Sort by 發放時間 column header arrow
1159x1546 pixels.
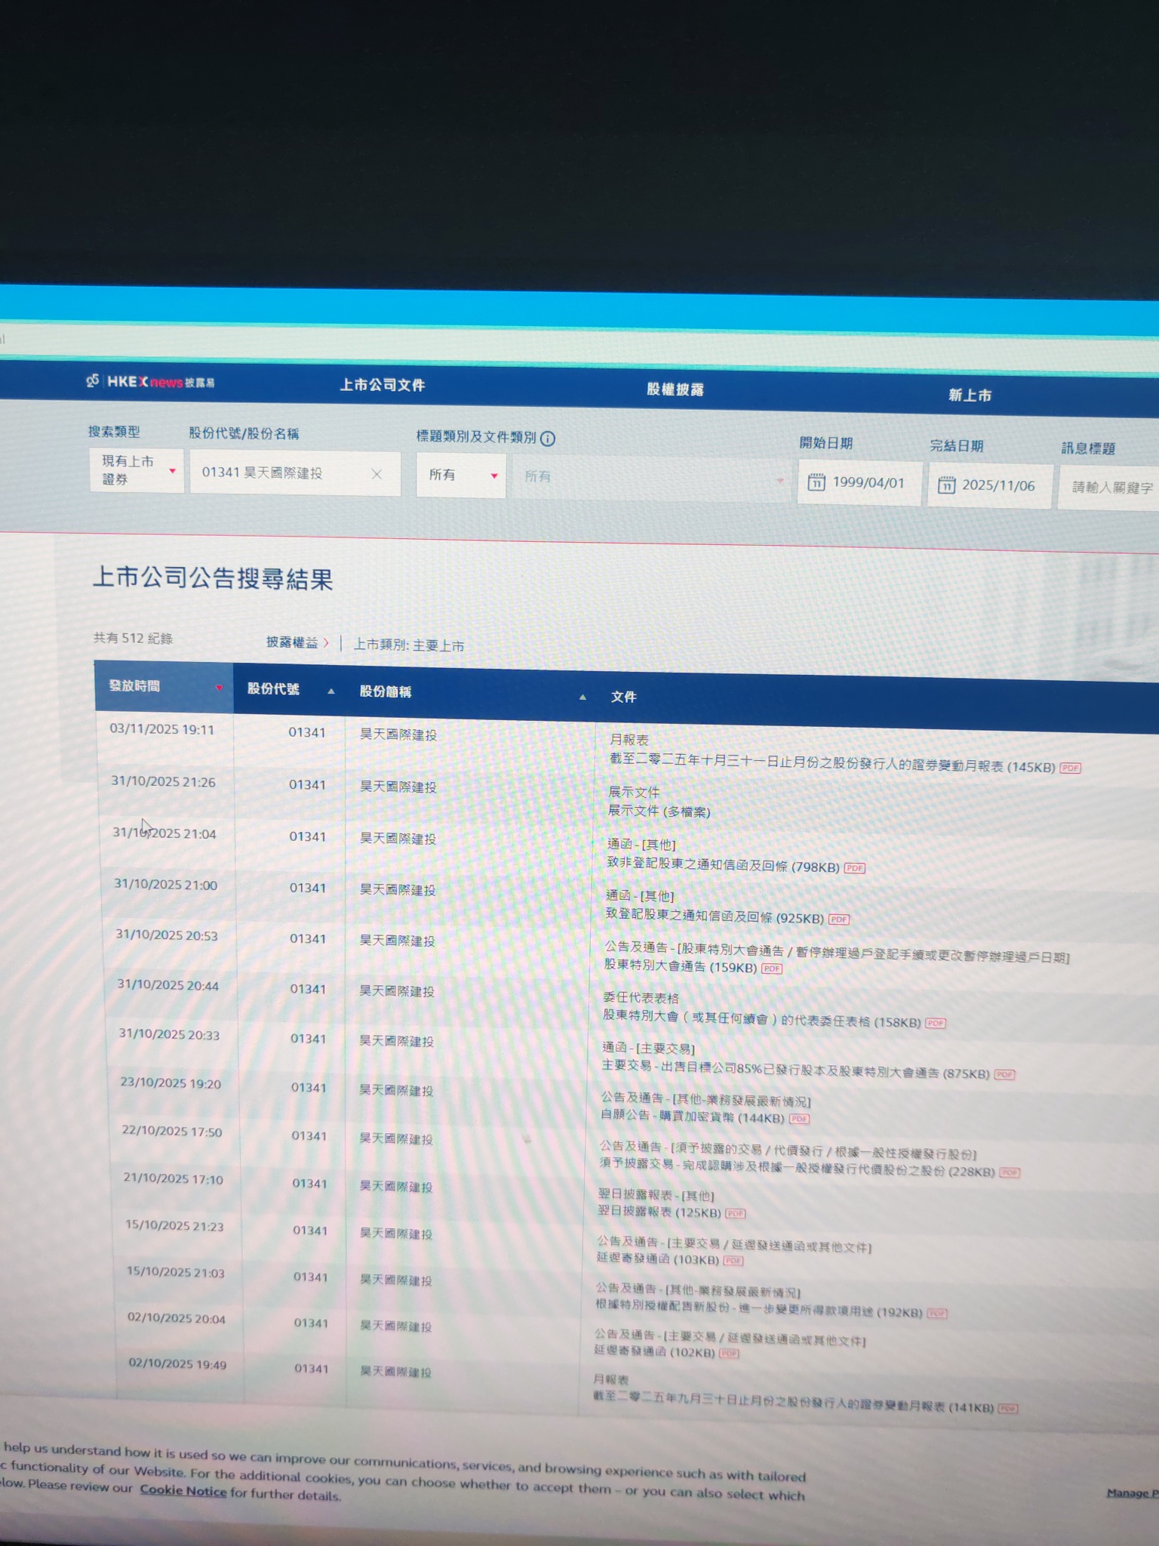[219, 688]
